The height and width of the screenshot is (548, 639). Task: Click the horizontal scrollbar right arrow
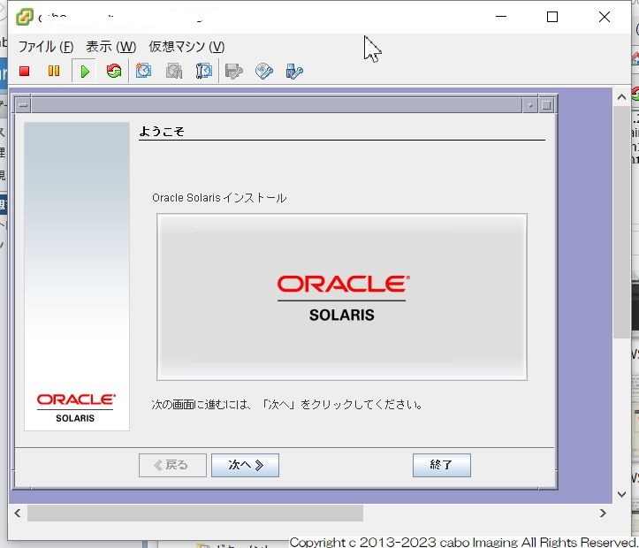tap(603, 513)
